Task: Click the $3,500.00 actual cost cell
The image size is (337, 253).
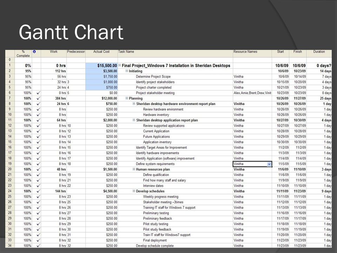Action: tap(101, 71)
